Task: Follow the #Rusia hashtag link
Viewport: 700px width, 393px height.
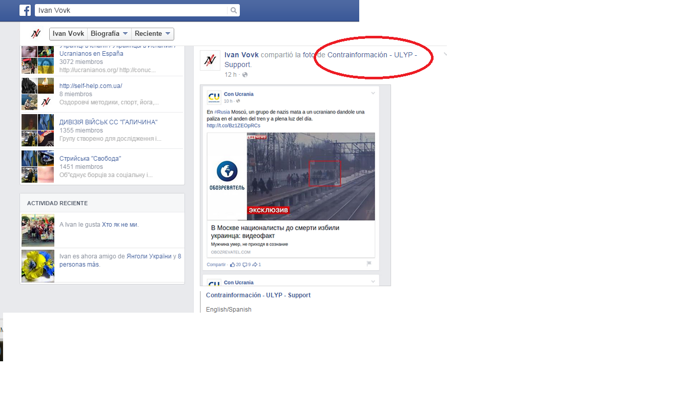Action: tap(222, 112)
